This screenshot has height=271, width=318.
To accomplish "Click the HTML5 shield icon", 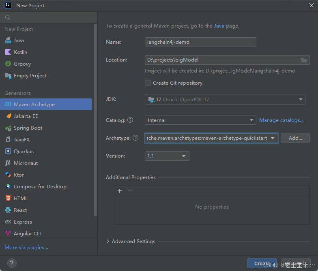I will 8,198.
